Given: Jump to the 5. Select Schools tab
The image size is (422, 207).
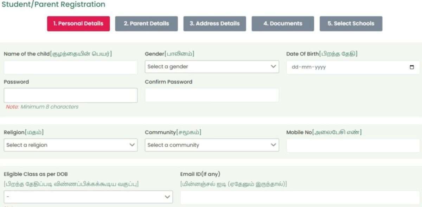Looking at the screenshot, I should 351,24.
